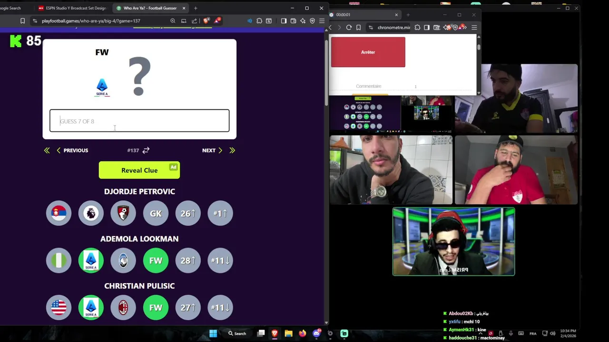Click #11 badge in Pulisic row

tap(220, 307)
